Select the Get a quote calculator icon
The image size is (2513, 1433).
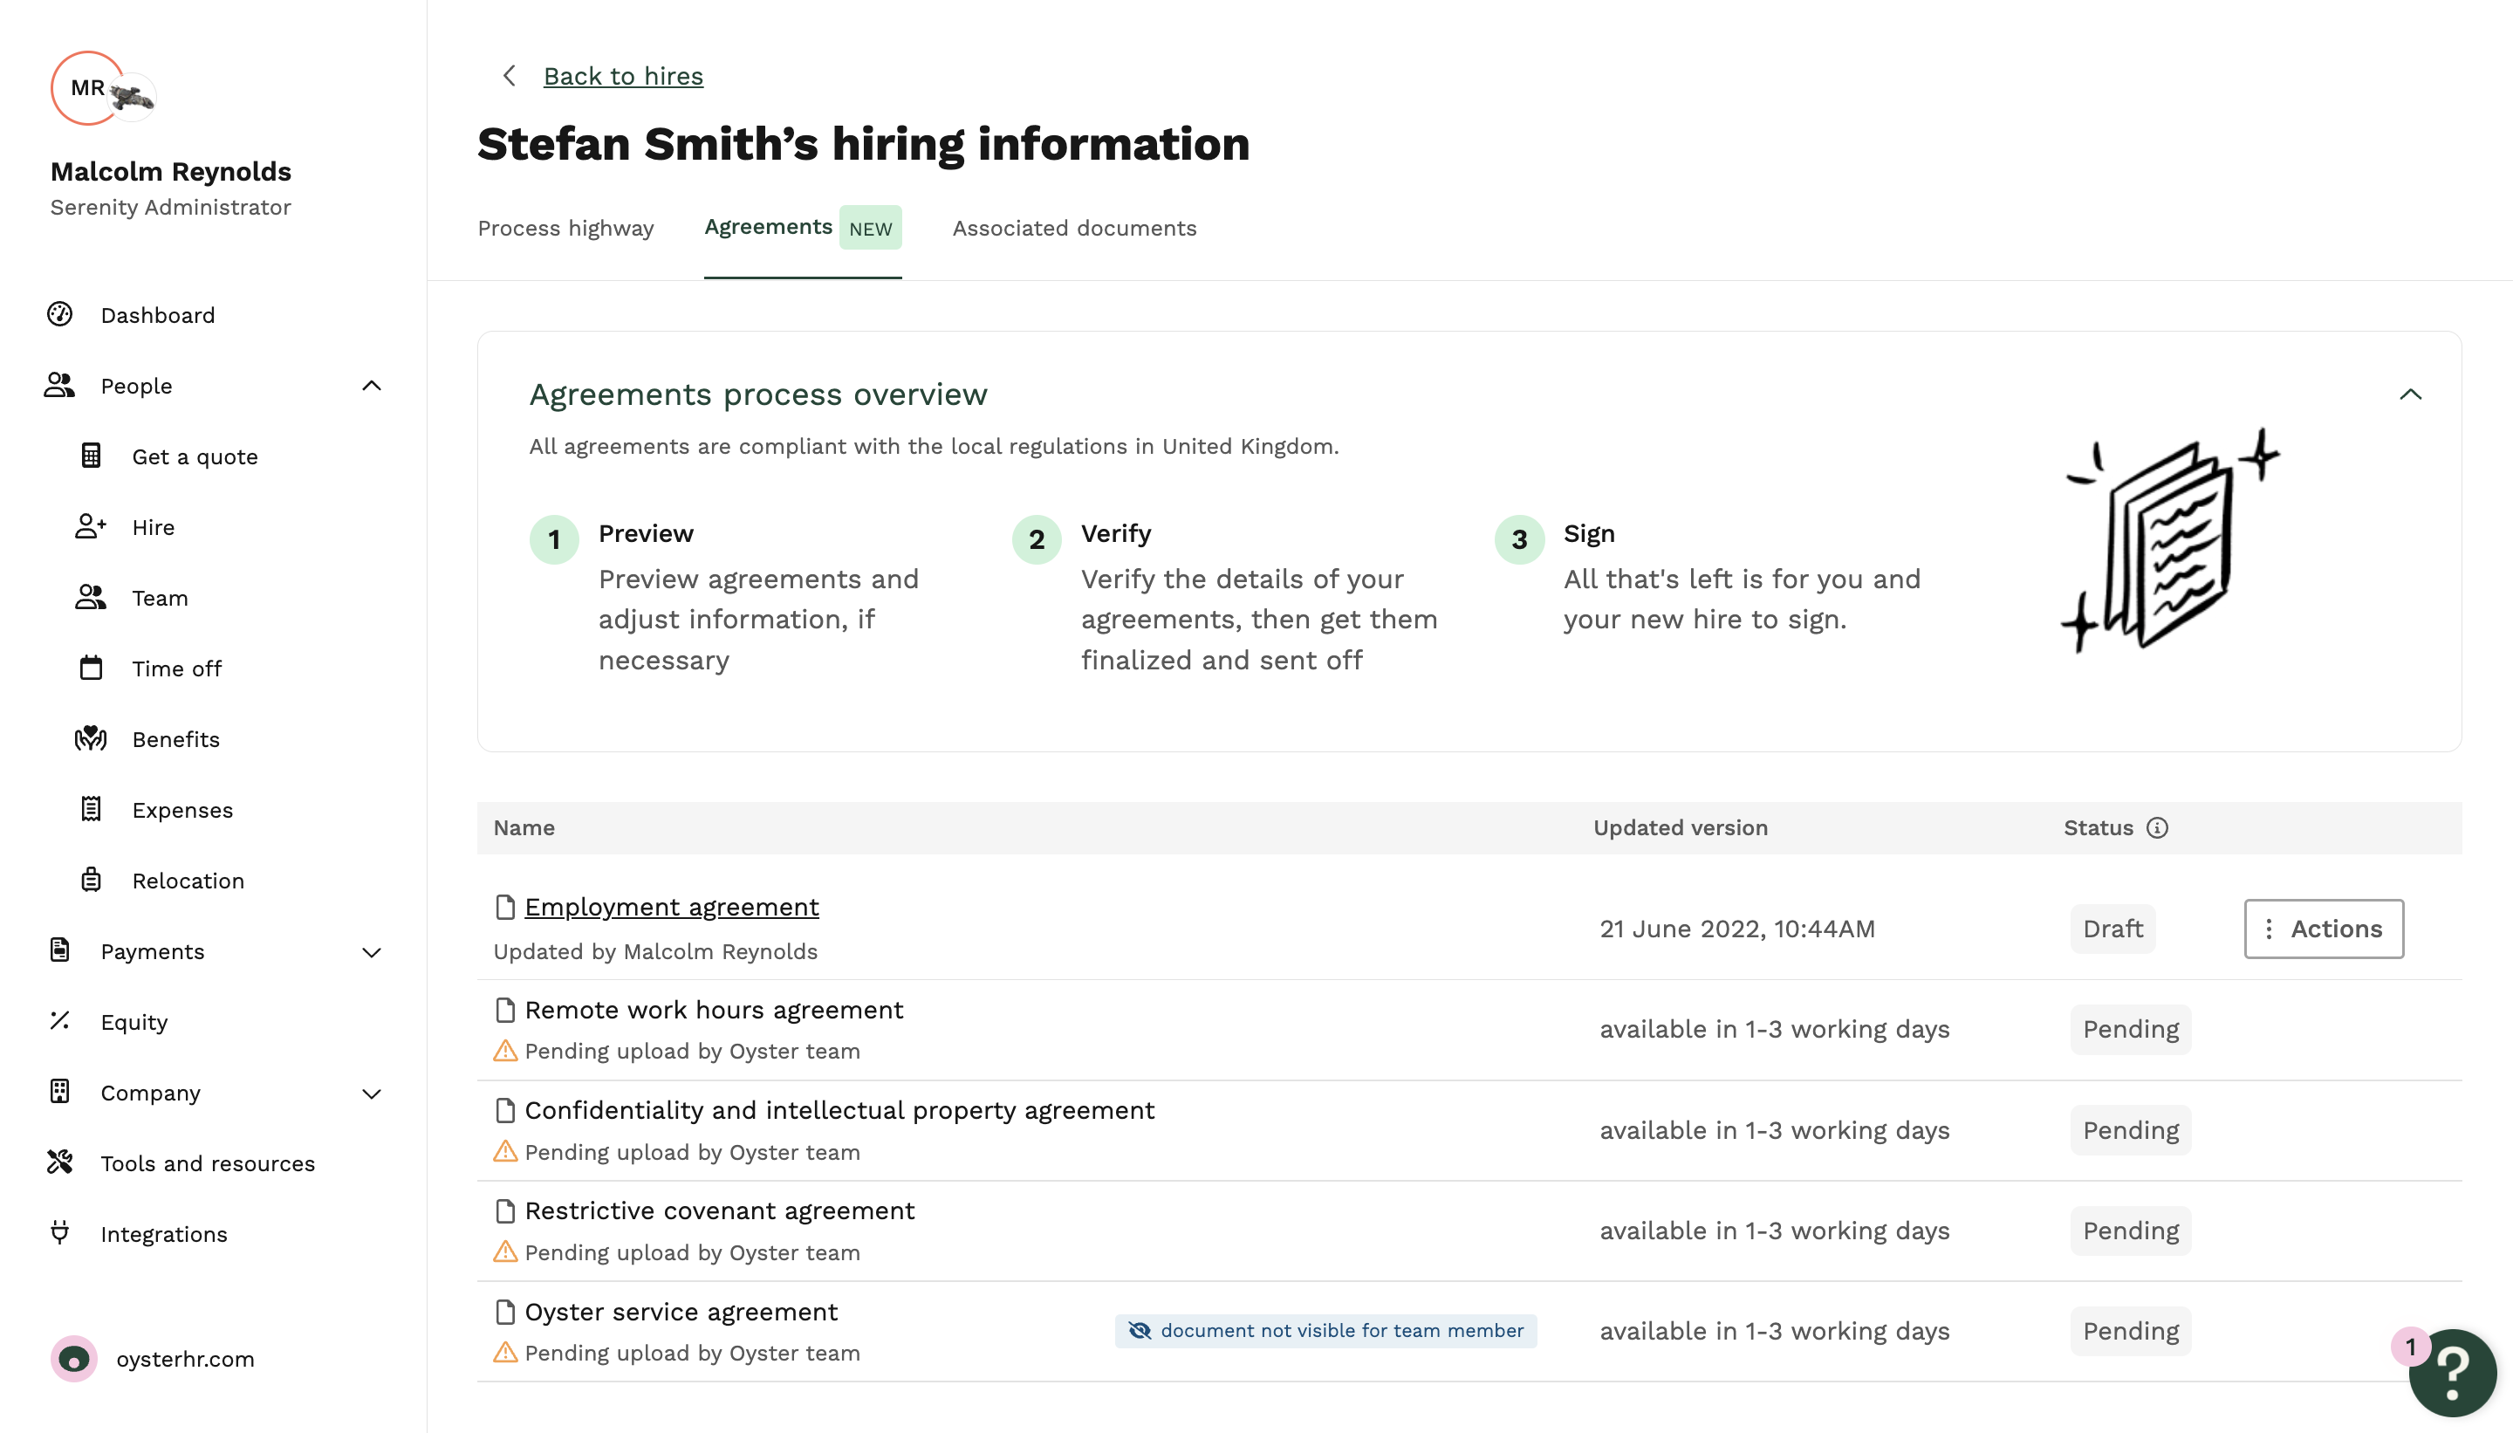(x=91, y=456)
